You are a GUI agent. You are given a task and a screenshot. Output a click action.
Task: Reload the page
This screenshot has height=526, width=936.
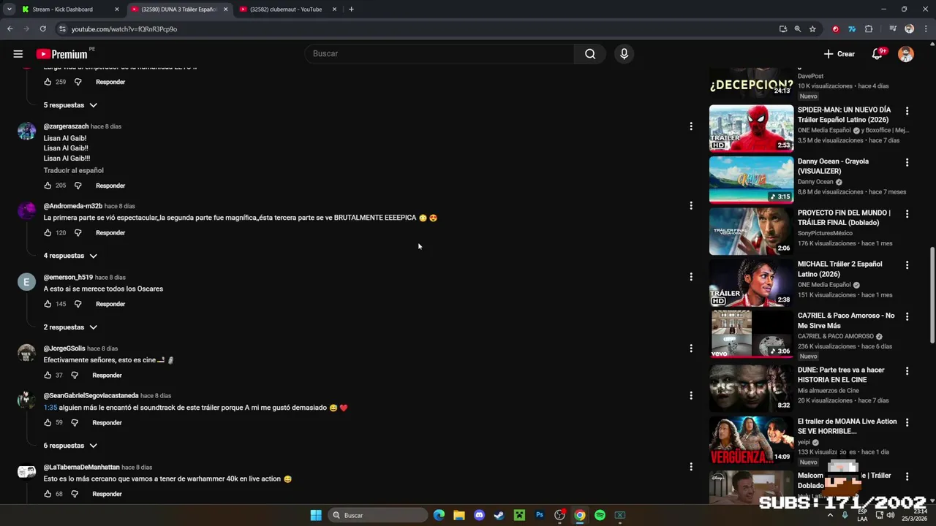(x=43, y=29)
